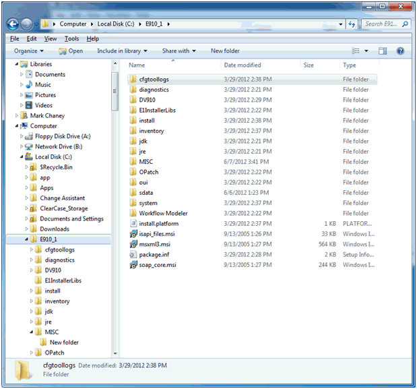Open the Edit menu
The image size is (417, 389).
[32, 39]
